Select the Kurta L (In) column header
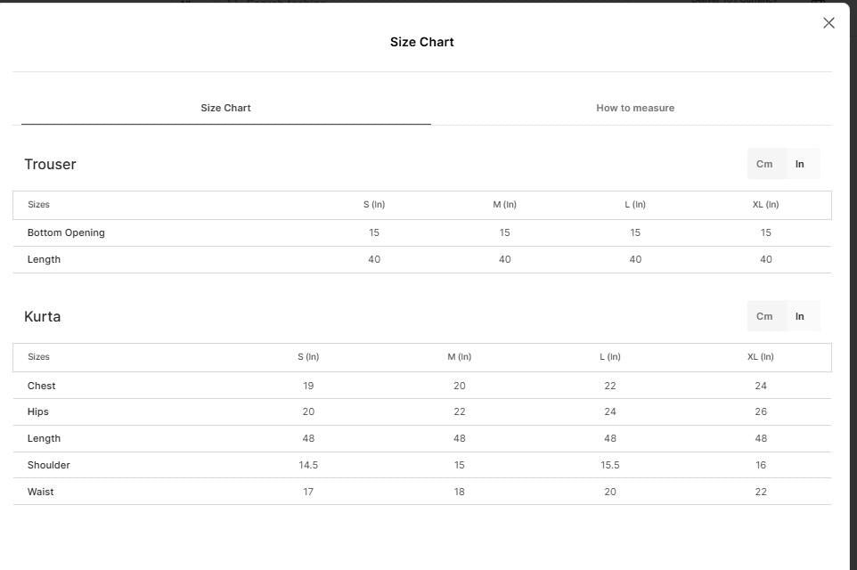Viewport: 857px width, 570px height. [x=610, y=357]
